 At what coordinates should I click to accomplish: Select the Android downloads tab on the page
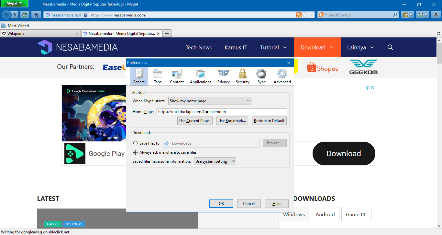325,214
